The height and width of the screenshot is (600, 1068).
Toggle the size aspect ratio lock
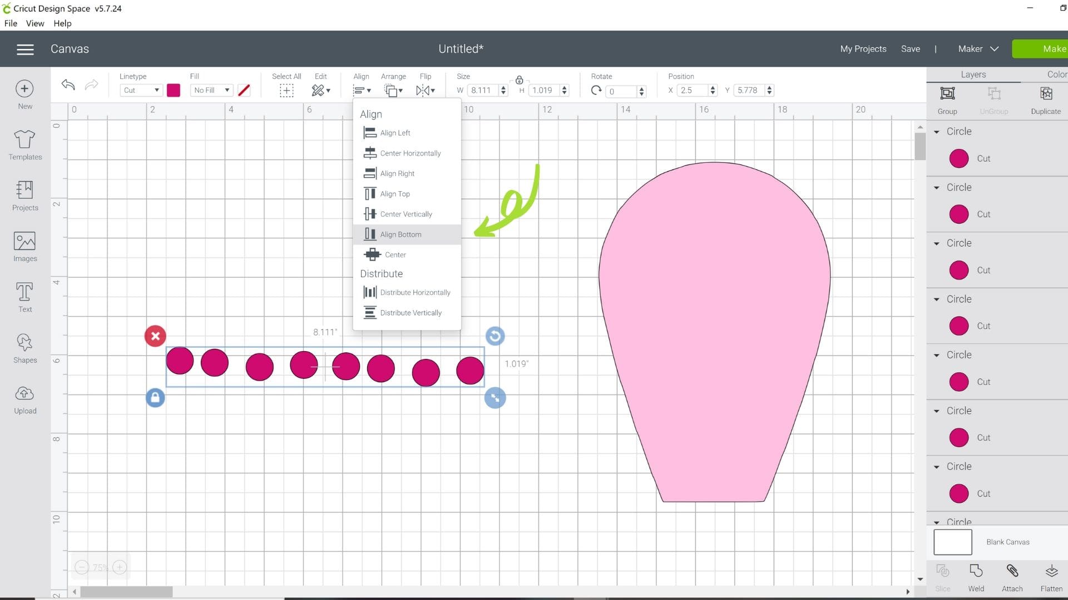[520, 79]
